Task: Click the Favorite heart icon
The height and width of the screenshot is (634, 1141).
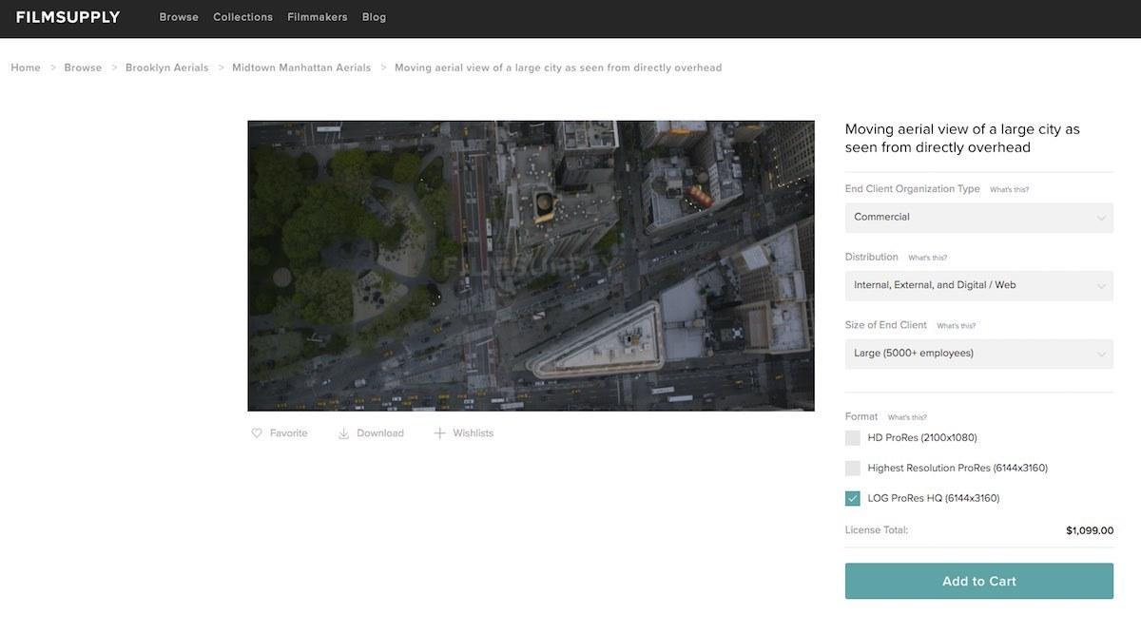Action: pyautogui.click(x=257, y=433)
